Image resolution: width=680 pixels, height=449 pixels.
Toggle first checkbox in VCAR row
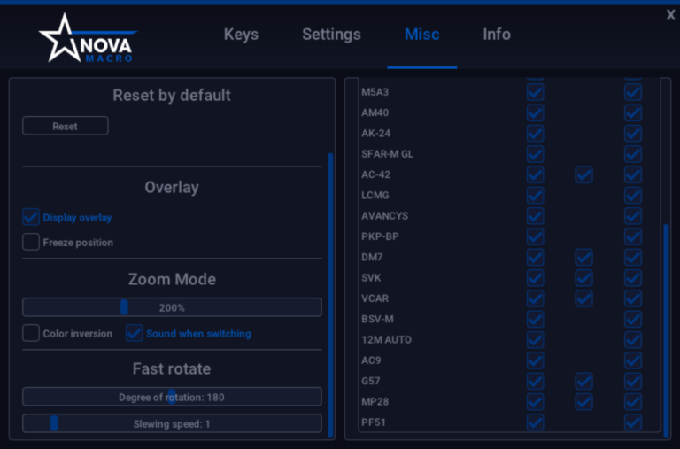pos(536,298)
